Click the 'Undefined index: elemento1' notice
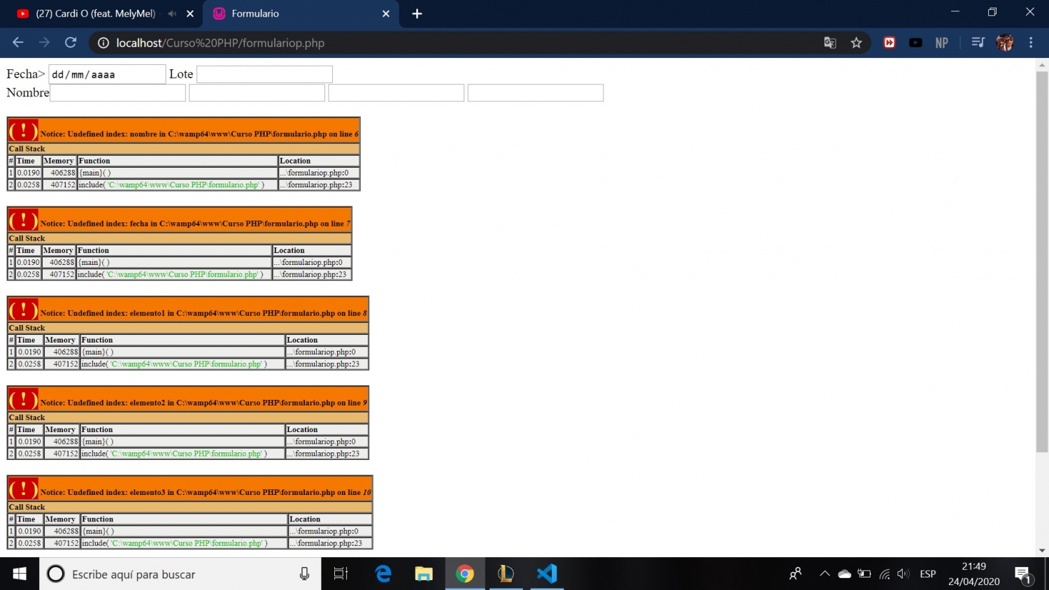 point(204,313)
